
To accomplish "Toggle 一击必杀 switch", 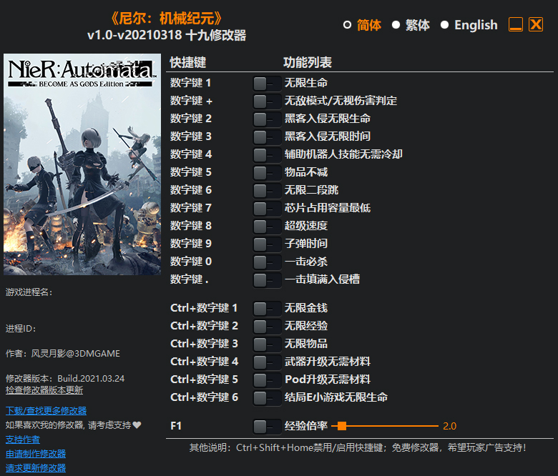I will pos(267,262).
